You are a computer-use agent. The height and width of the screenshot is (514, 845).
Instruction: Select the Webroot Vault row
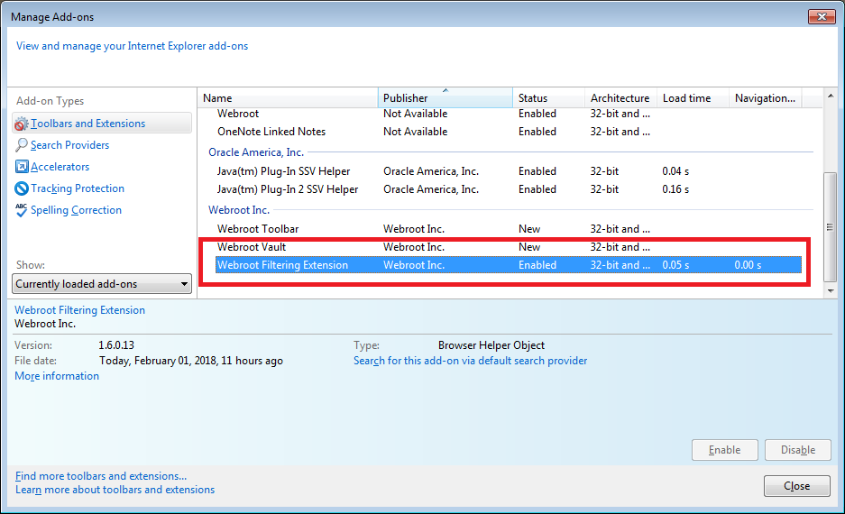(x=509, y=247)
